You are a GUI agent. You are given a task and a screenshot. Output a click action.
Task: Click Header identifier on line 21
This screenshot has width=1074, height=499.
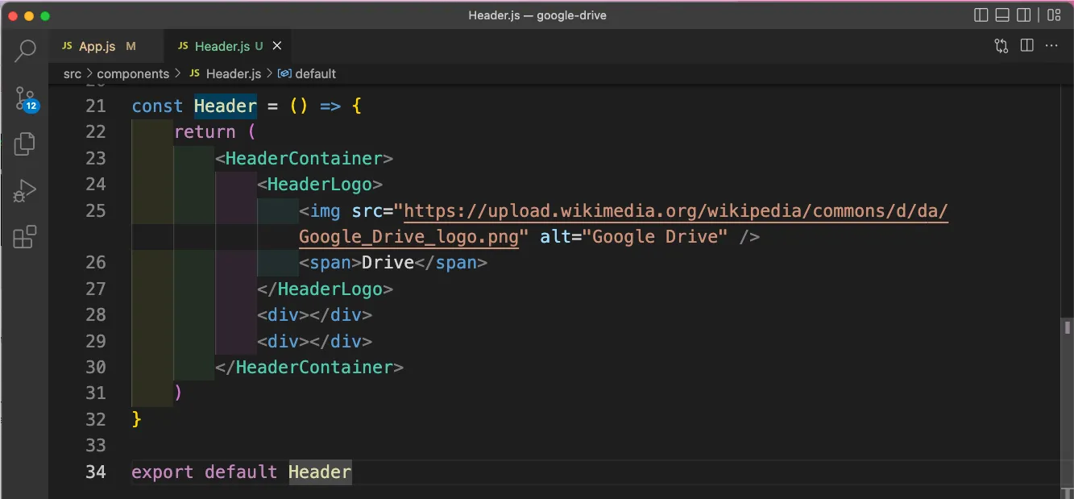pos(226,106)
